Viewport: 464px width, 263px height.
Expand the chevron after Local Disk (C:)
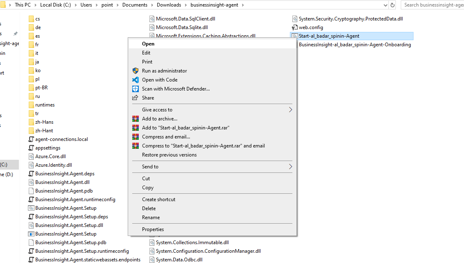(76, 5)
